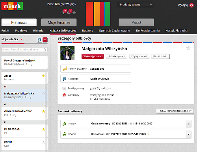Toggle favorite star for Małgorzata Wilczyńska in list
Image resolution: width=197 pixels, height=152 pixels.
coord(43,93)
